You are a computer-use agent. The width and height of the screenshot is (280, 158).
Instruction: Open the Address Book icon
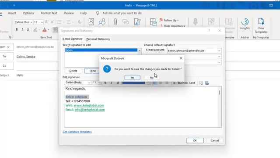(91, 22)
